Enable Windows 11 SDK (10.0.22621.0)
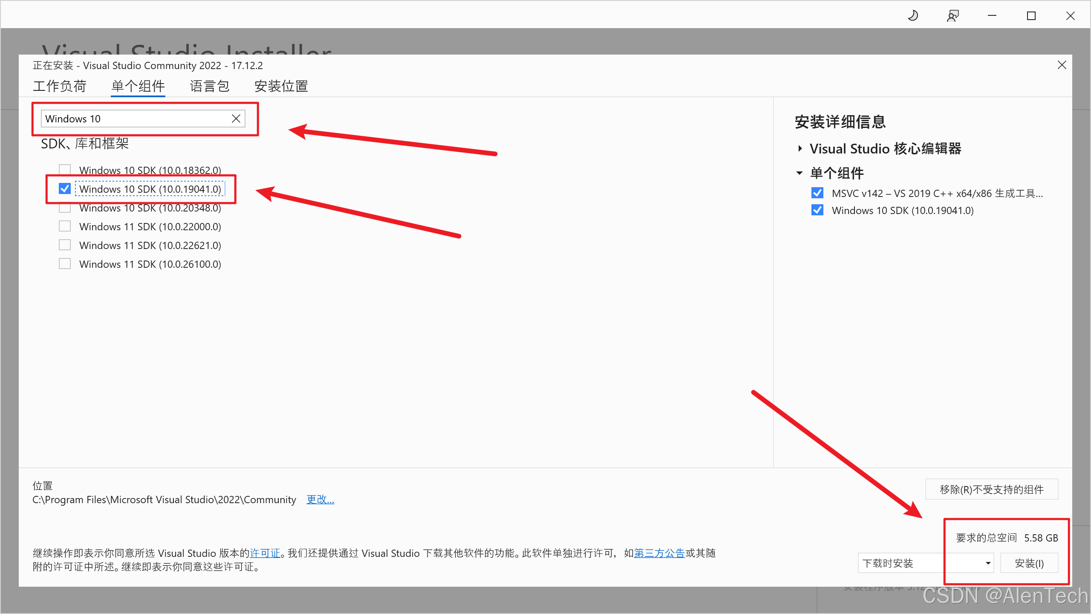This screenshot has height=614, width=1091. tap(65, 245)
